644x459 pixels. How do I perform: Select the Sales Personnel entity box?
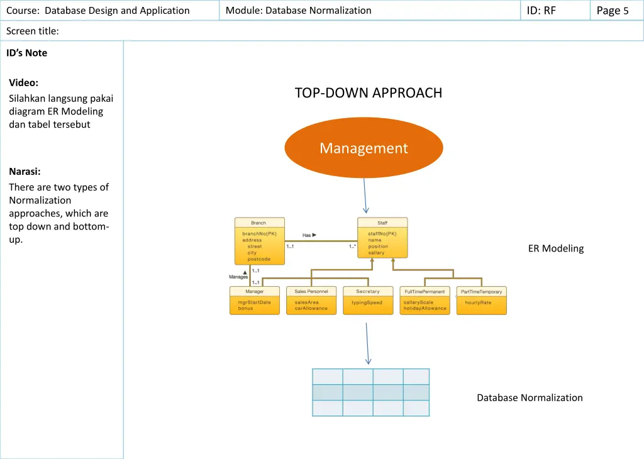pyautogui.click(x=311, y=301)
